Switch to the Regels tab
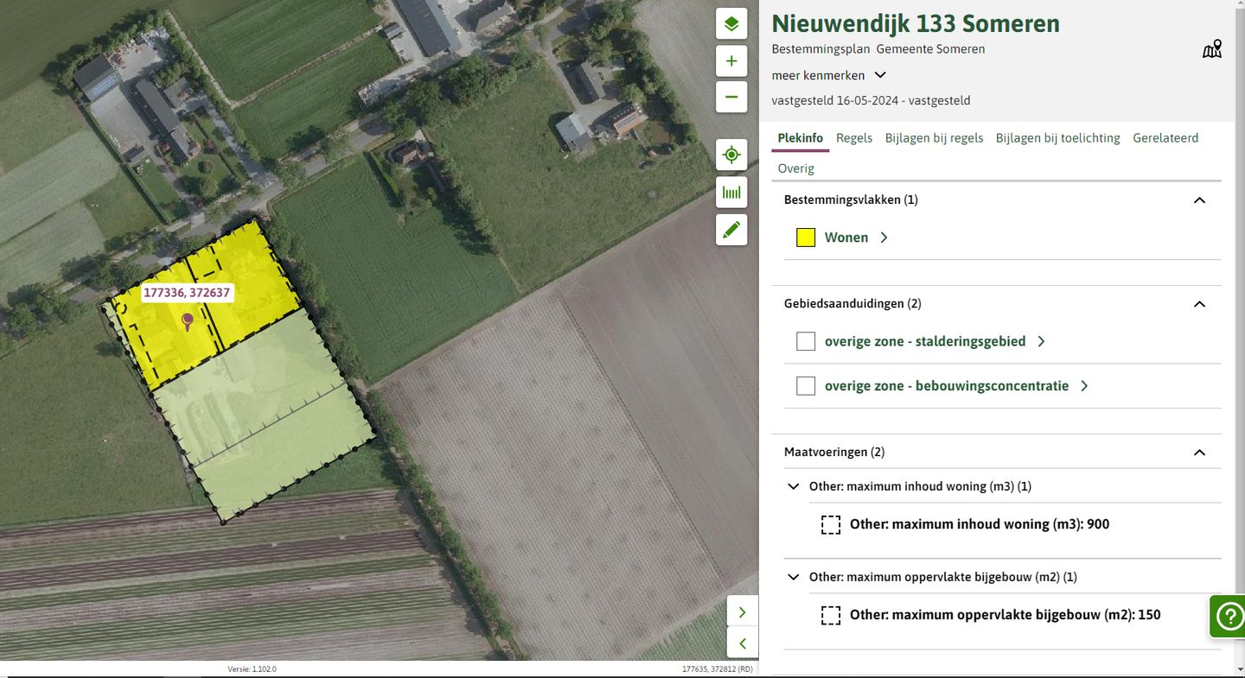 point(853,137)
